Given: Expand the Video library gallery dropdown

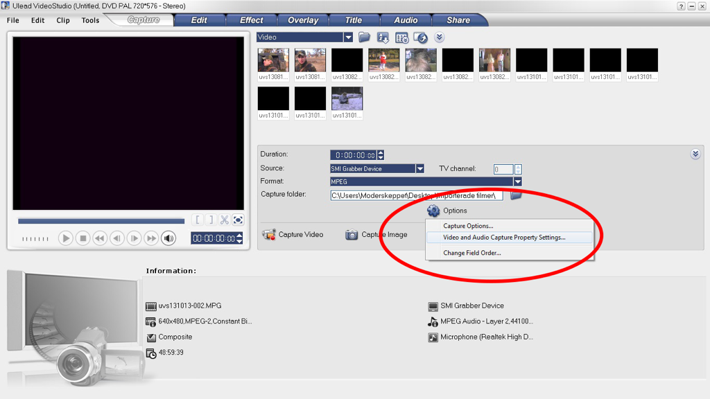Looking at the screenshot, I should (348, 37).
